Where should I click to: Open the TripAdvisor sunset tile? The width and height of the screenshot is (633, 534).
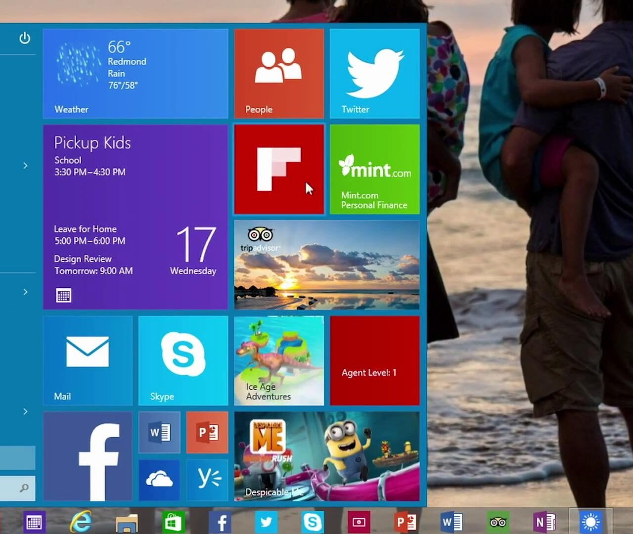327,265
